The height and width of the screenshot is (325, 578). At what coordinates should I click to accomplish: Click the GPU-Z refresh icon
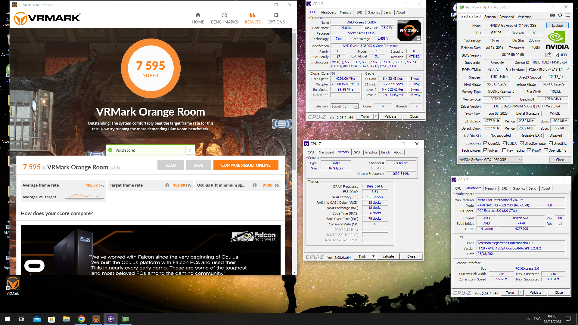pyautogui.click(x=560, y=15)
